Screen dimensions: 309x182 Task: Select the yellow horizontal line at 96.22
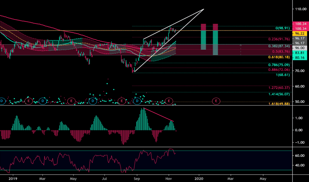pyautogui.click(x=146, y=31)
